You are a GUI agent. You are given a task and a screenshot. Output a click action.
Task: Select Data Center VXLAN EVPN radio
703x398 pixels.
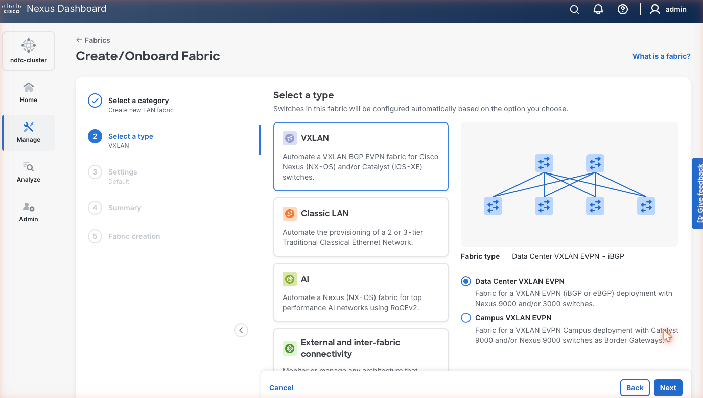tap(466, 281)
